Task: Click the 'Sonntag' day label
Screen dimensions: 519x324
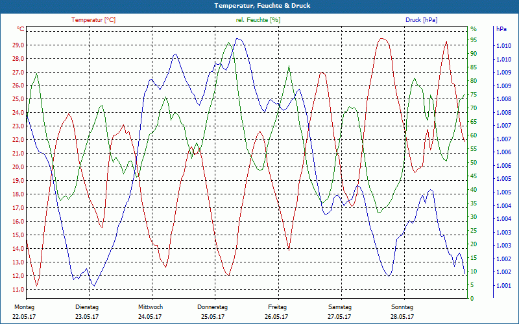Action: point(402,307)
